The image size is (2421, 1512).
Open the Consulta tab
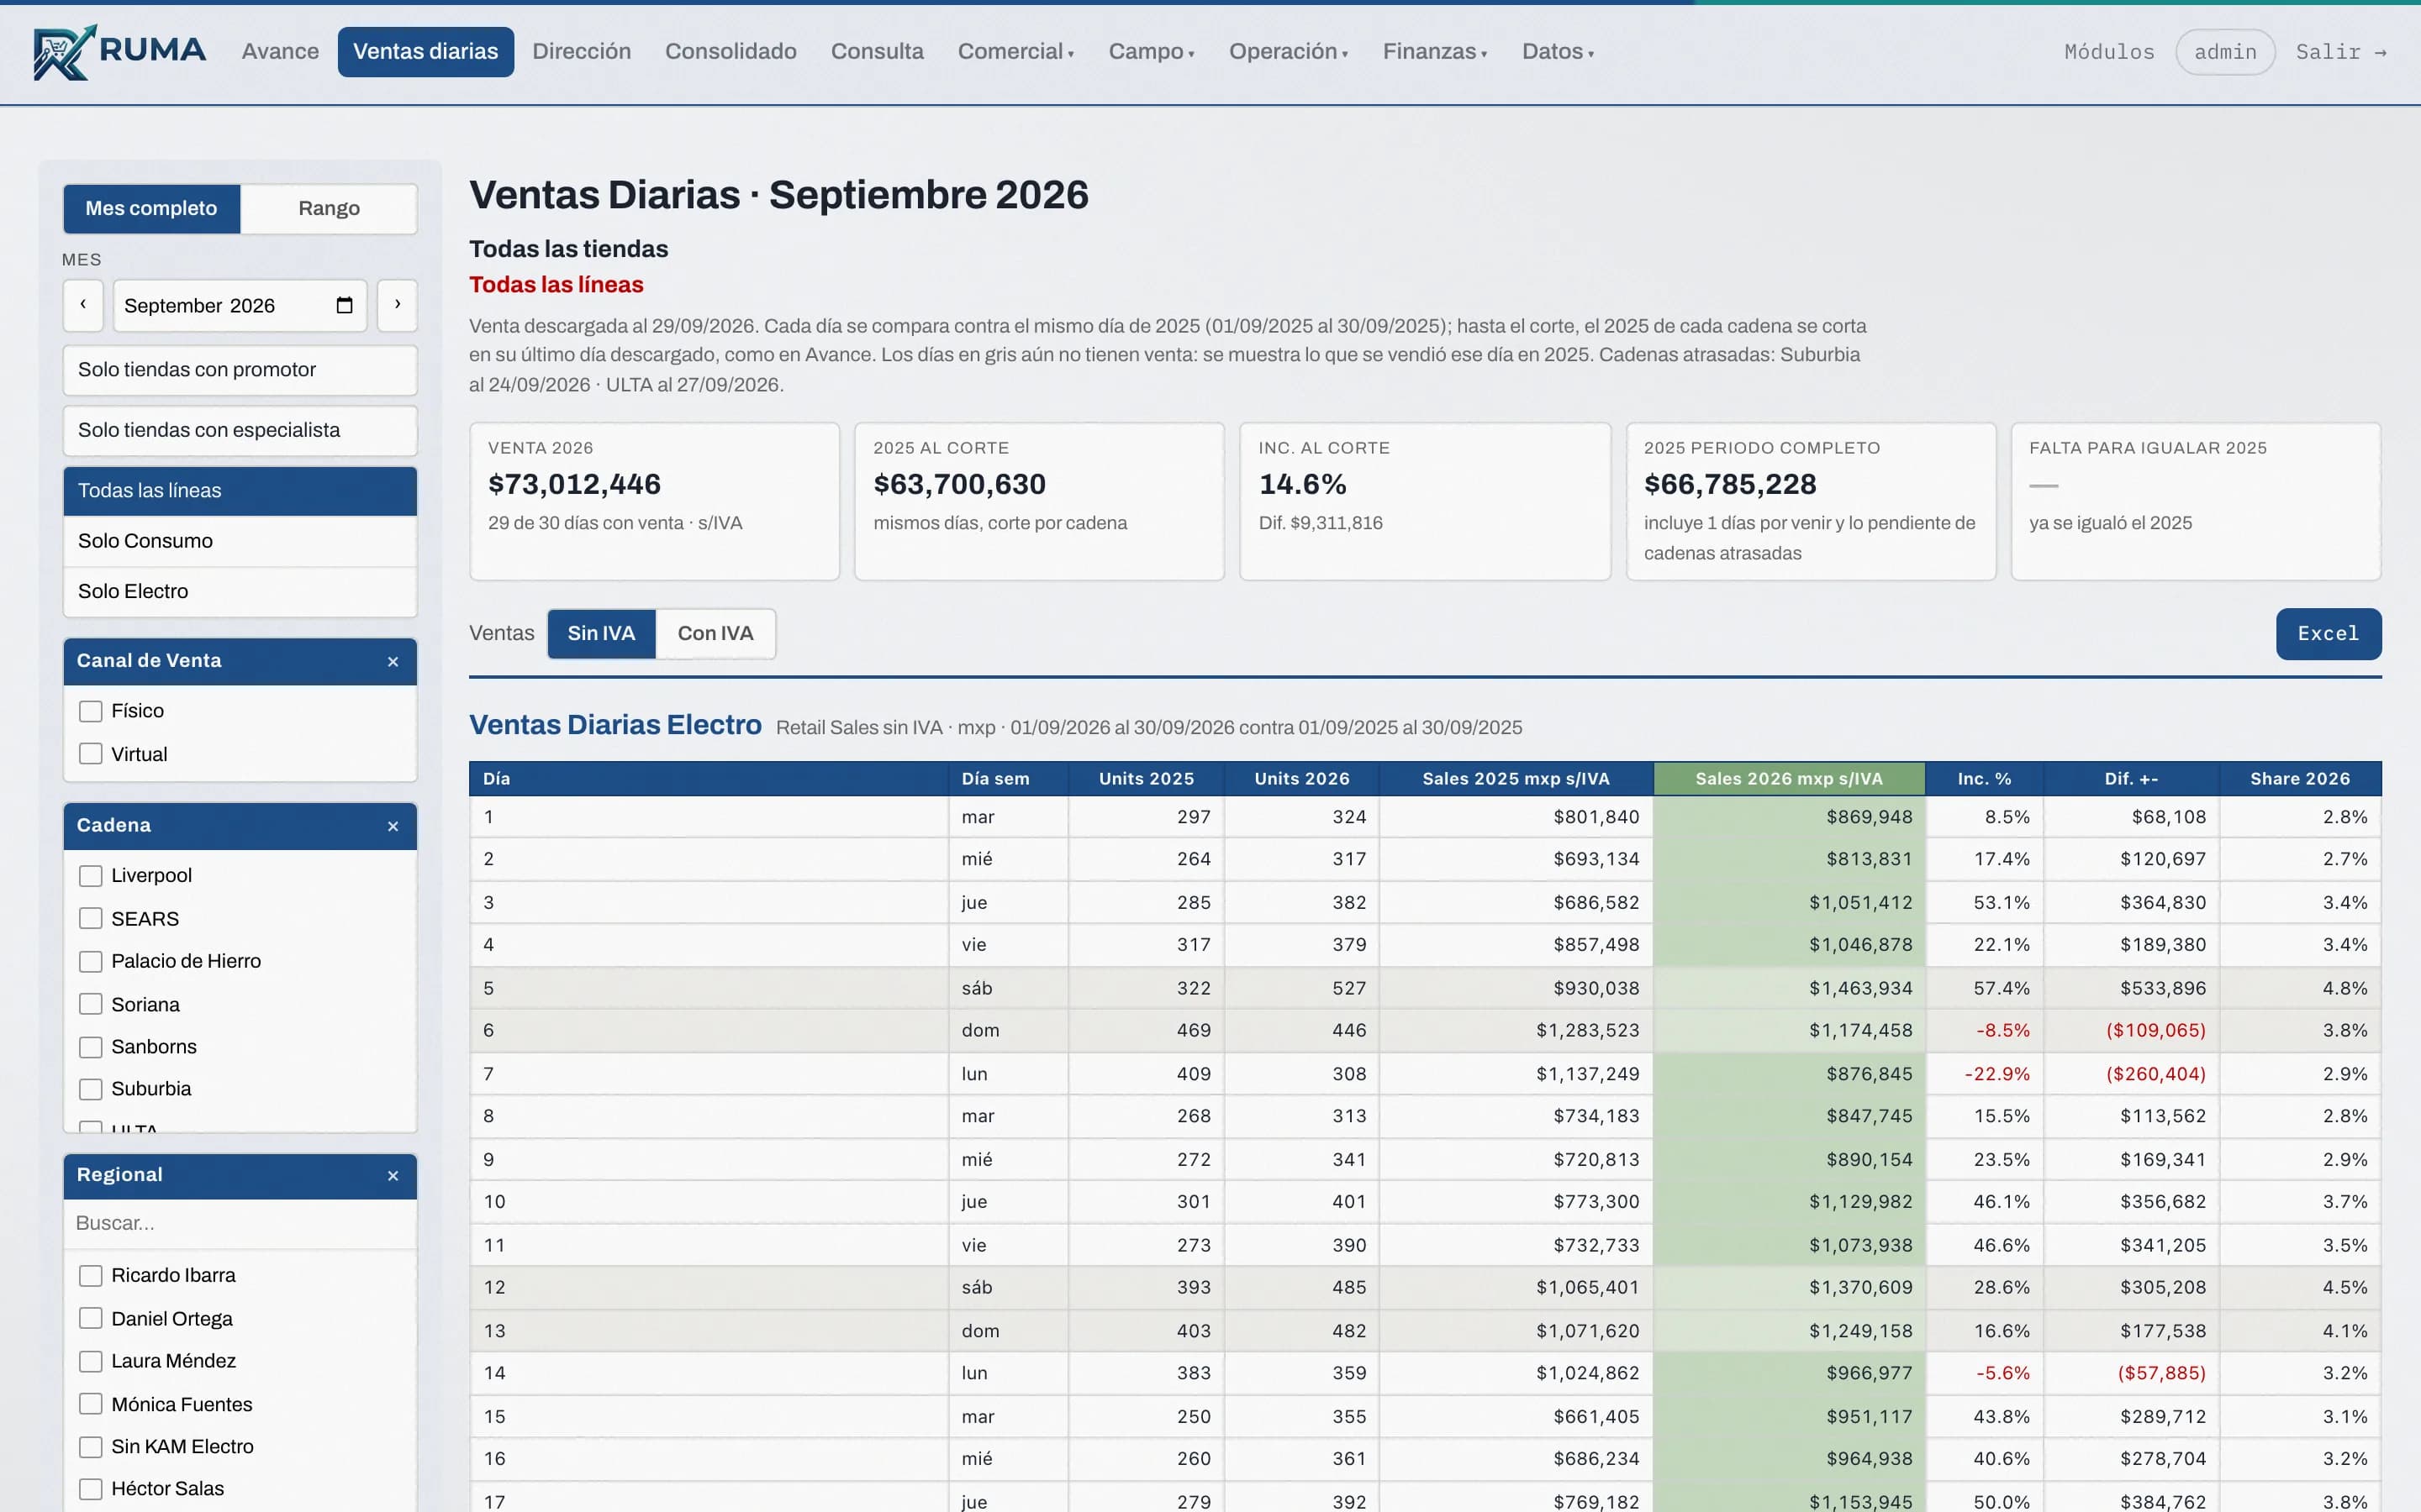coord(877,51)
